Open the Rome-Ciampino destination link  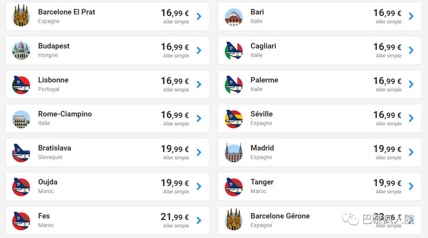(x=65, y=114)
